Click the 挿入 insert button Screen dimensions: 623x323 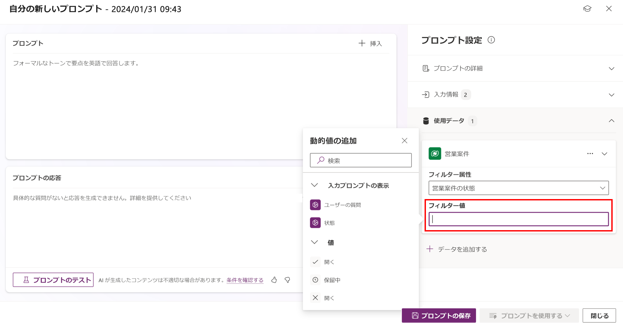click(370, 43)
